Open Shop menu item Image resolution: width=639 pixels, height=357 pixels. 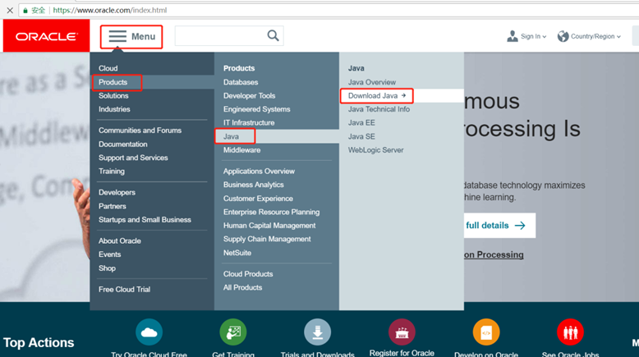107,268
